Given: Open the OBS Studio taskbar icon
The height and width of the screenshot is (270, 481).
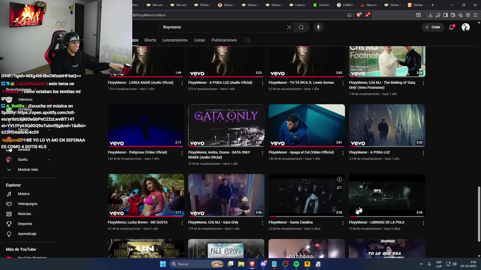Looking at the screenshot, I should coord(285,264).
